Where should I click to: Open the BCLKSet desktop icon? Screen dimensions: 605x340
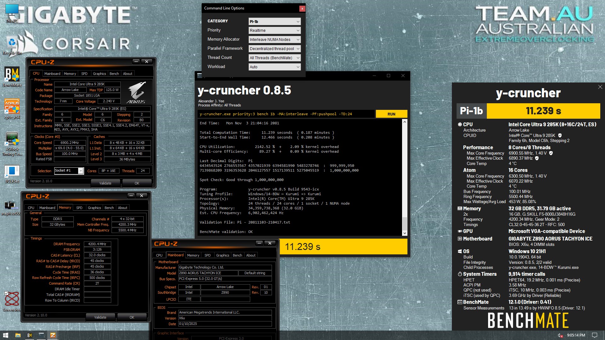pos(12,174)
